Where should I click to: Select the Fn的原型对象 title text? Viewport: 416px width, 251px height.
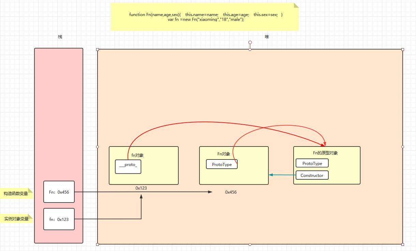coord(325,153)
